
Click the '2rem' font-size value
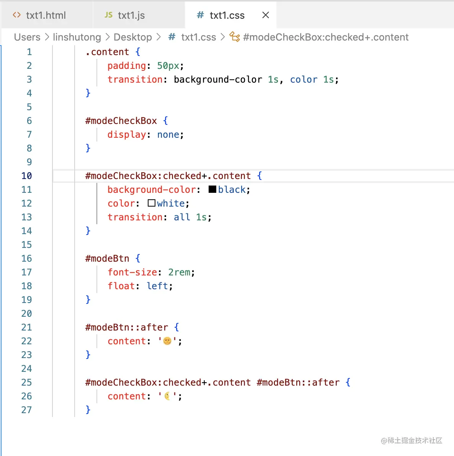(179, 272)
